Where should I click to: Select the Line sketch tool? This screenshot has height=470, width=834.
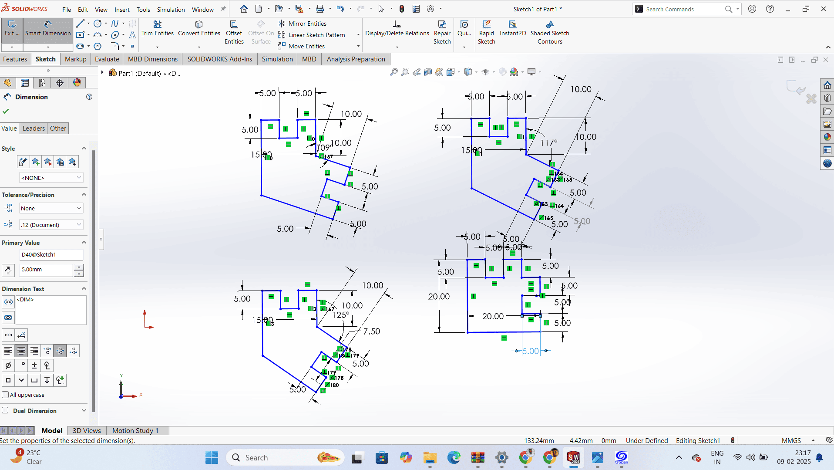pyautogui.click(x=80, y=24)
